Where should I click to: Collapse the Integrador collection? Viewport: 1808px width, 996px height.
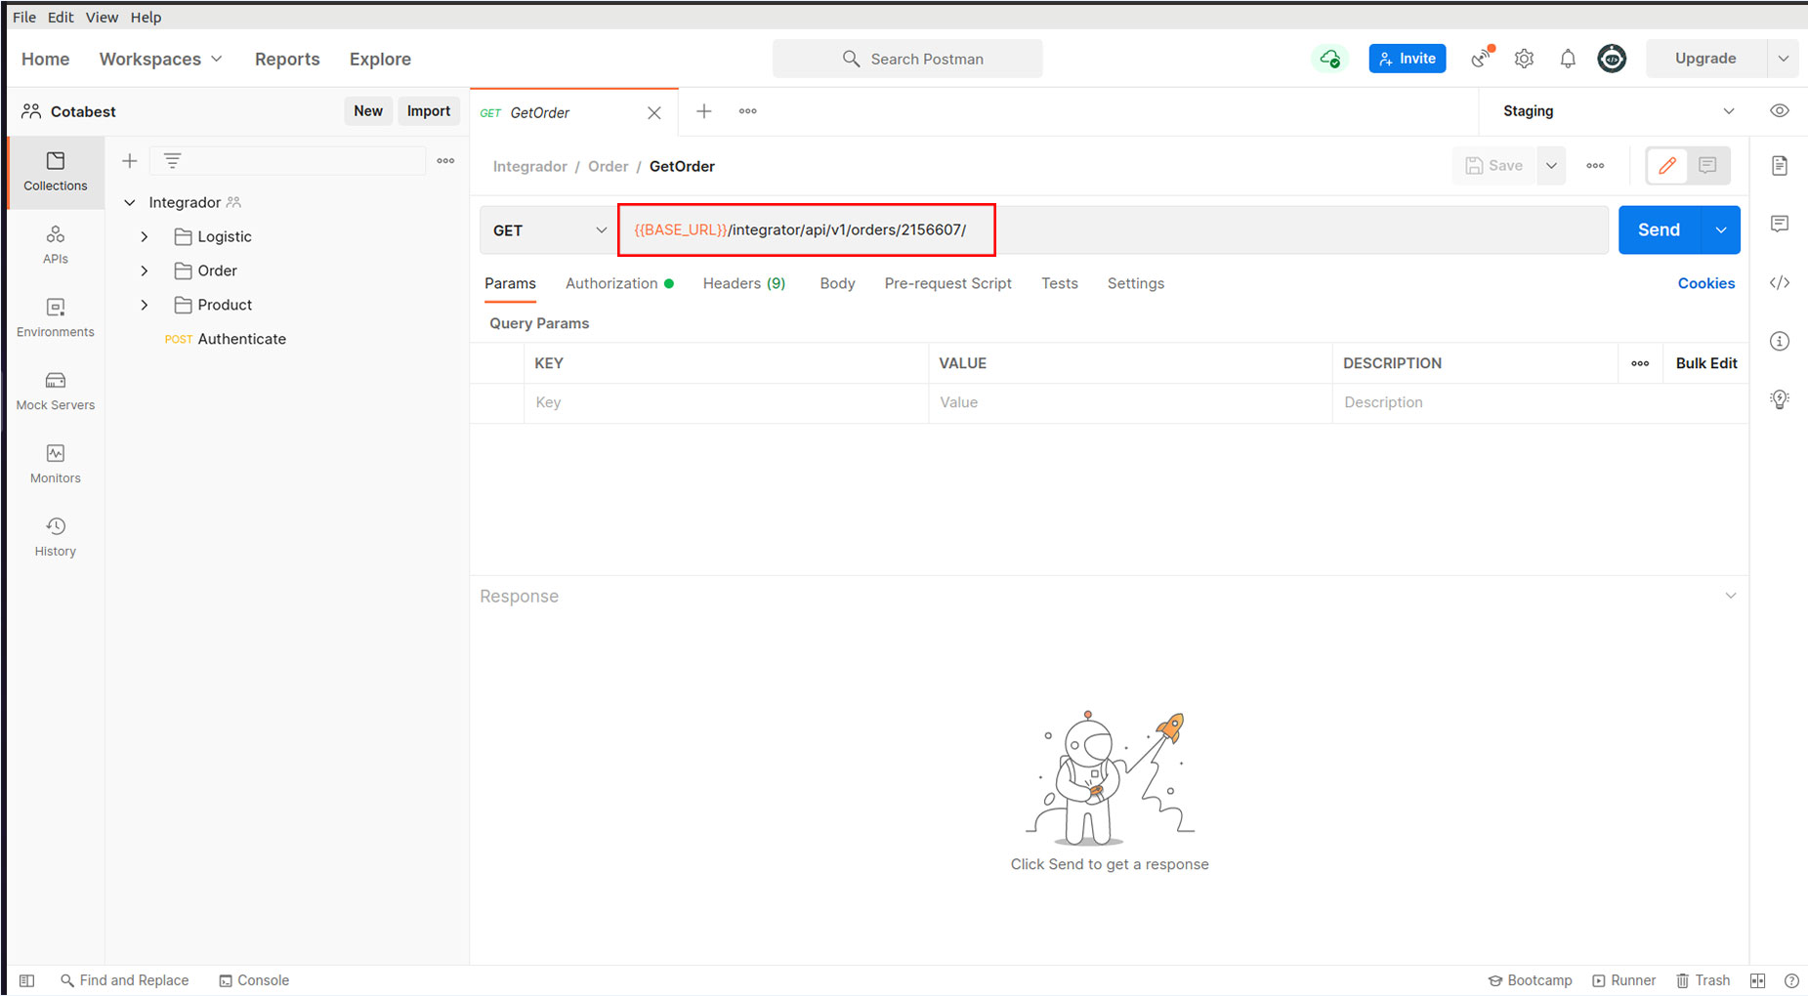[129, 203]
